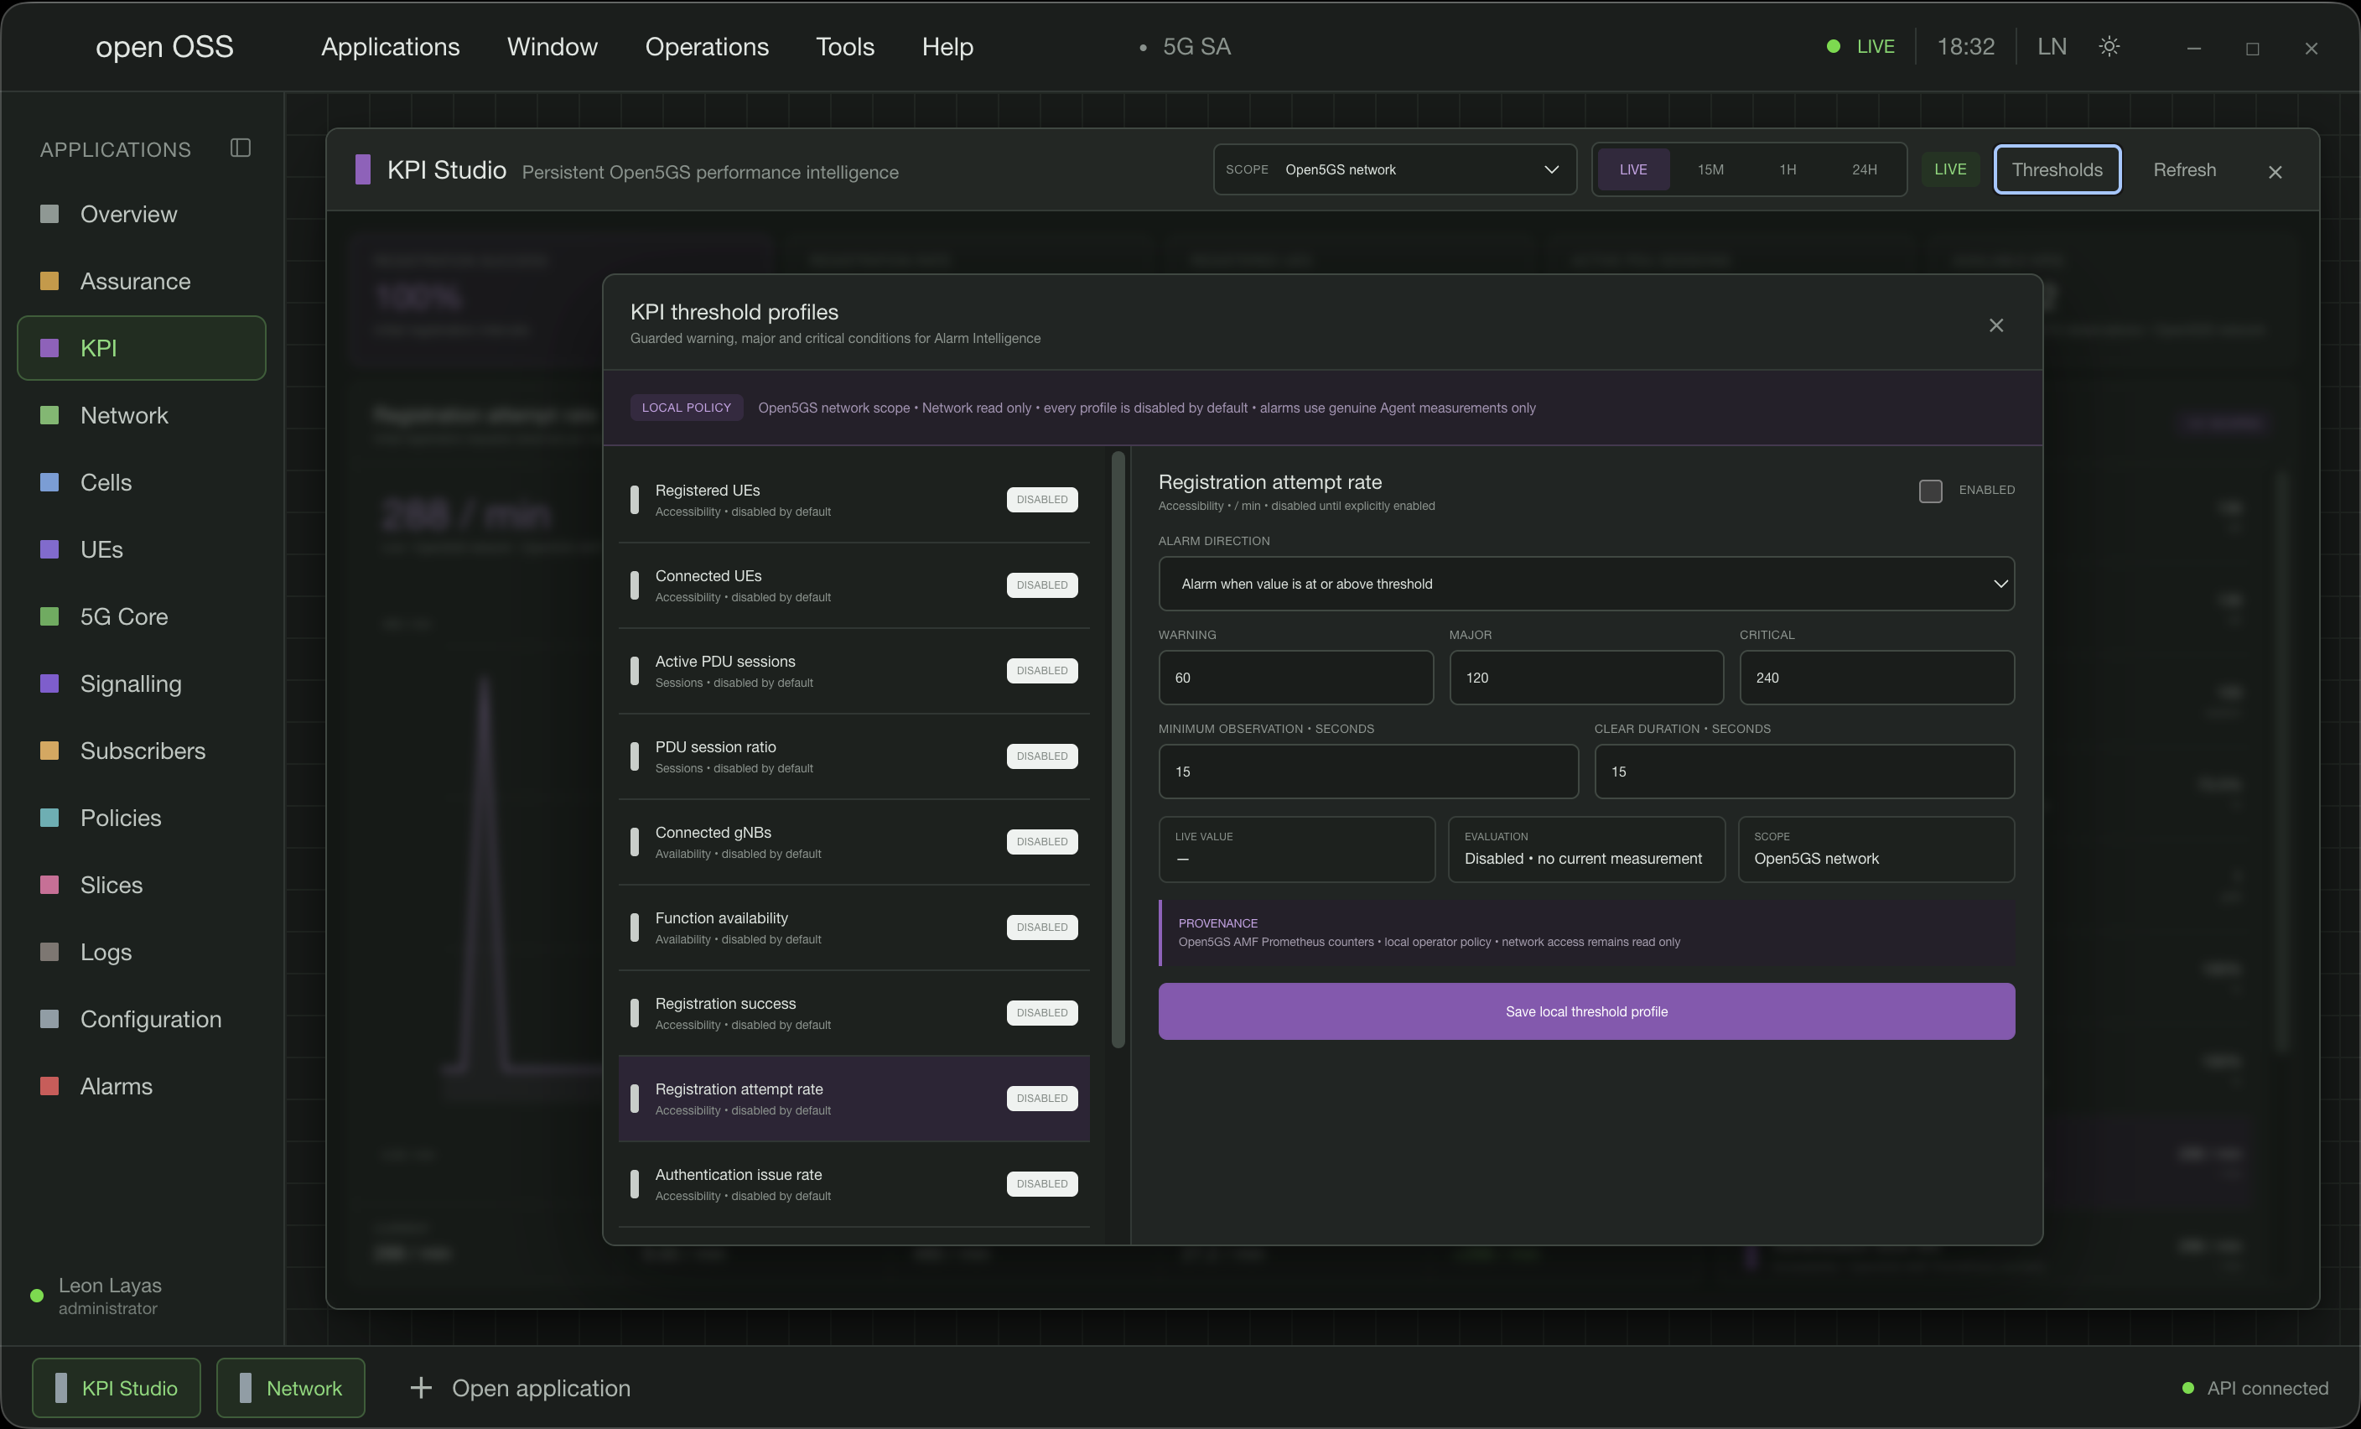
Task: Open Policies application
Action: click(142, 818)
